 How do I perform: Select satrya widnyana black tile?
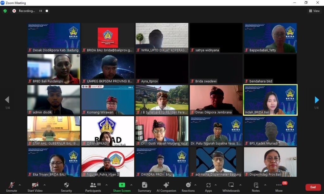[x=216, y=38]
